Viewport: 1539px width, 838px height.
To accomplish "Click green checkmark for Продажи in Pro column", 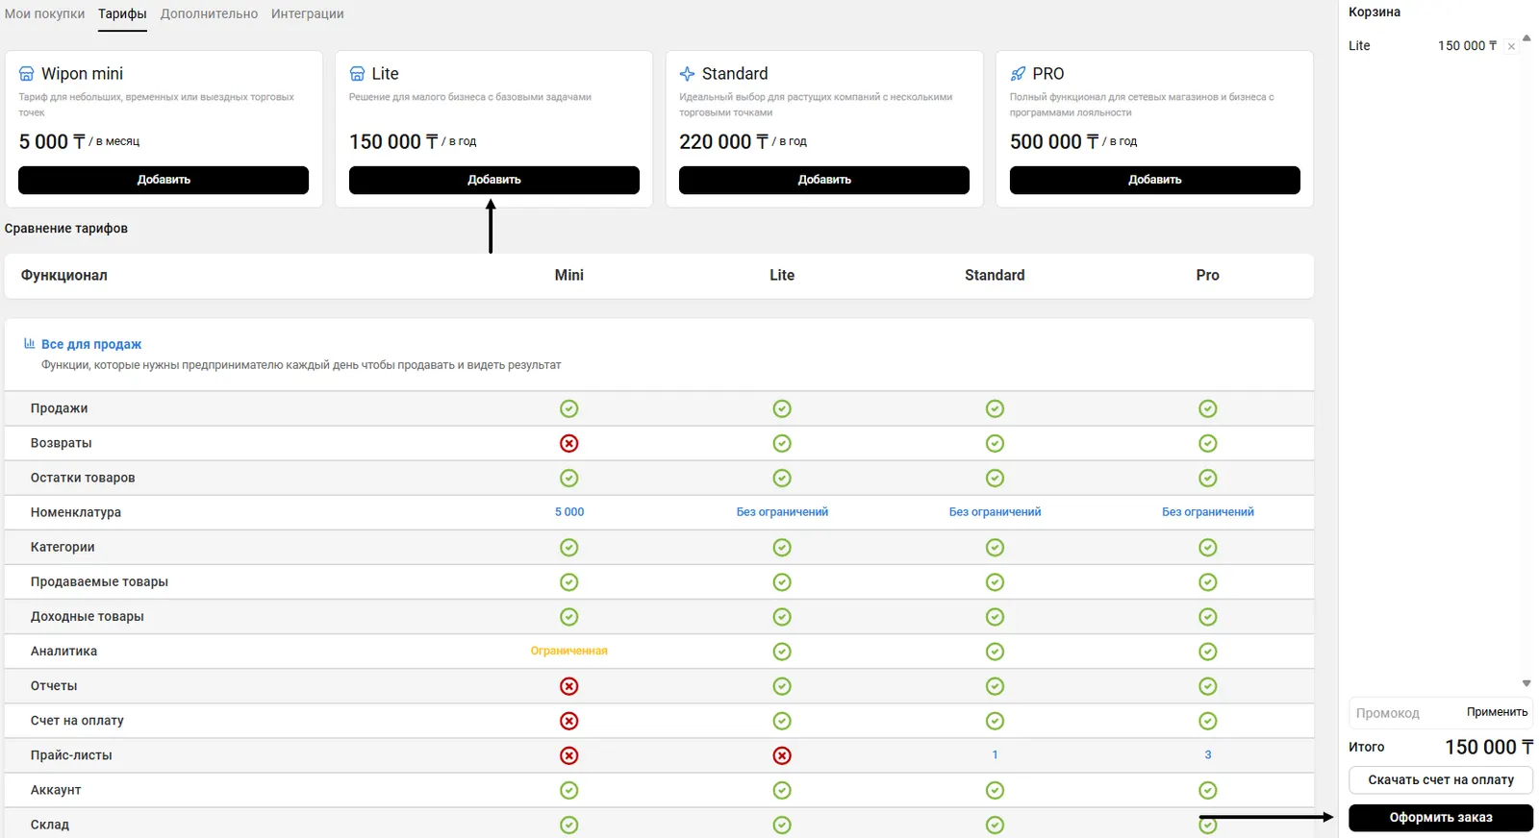I will (x=1207, y=408).
